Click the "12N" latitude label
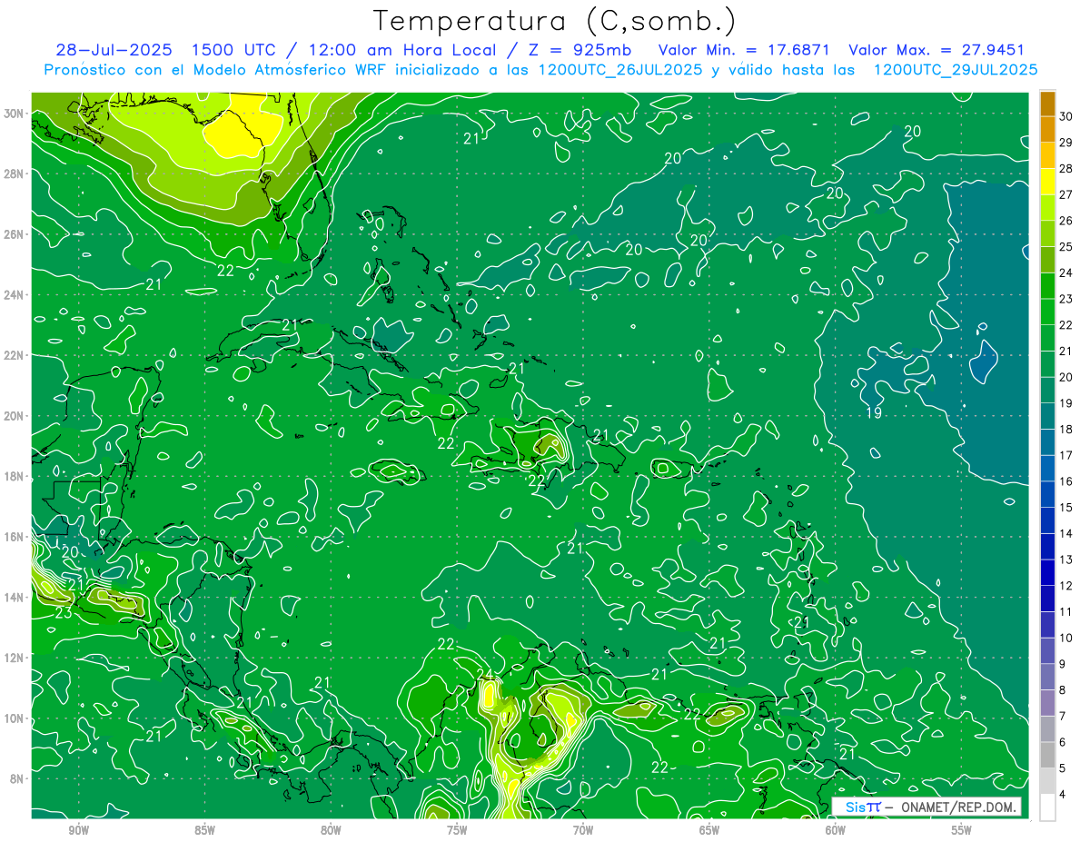This screenshot has width=1090, height=842. [15, 658]
